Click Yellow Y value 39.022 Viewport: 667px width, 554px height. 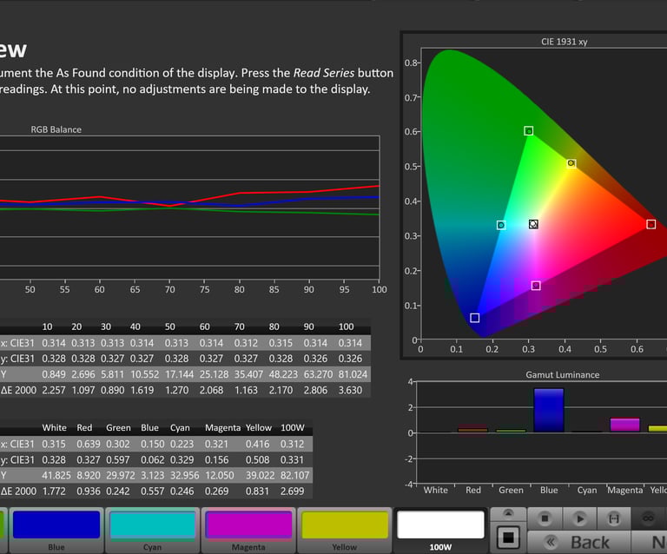click(260, 475)
